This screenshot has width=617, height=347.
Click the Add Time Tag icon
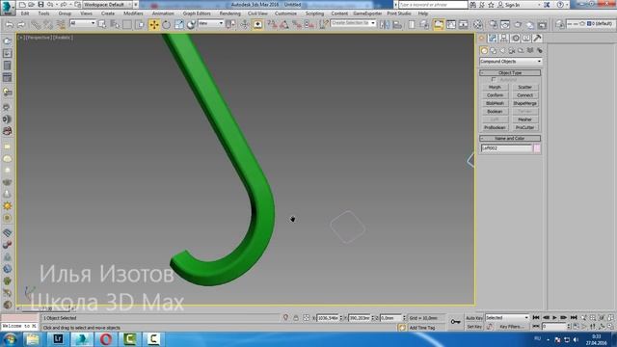tap(402, 328)
